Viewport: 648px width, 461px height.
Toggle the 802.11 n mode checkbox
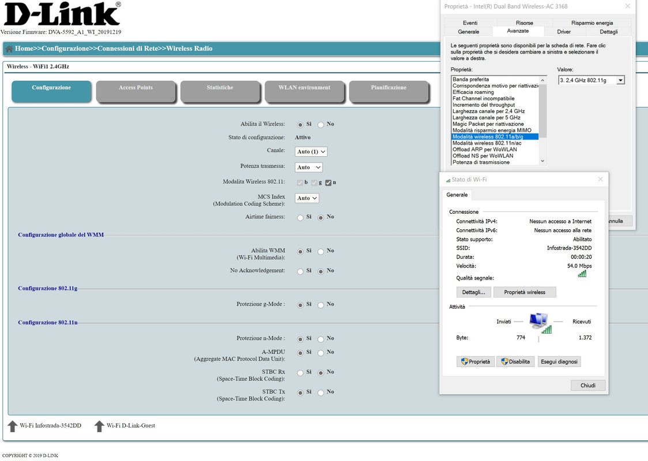(x=328, y=183)
